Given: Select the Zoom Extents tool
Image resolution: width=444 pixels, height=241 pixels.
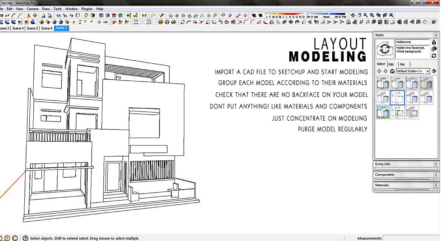Looking at the screenshot, I should 391,15.
